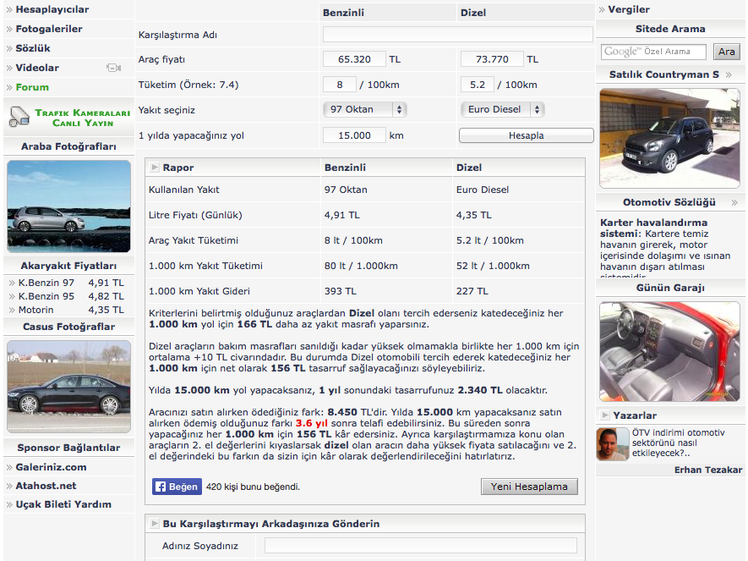Click the Yeni Hesaplama button
Viewport: 748px width, 561px height.
[x=530, y=487]
